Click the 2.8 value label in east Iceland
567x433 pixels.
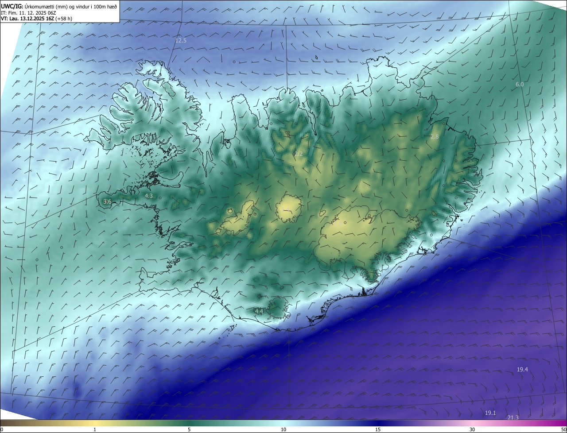tap(435, 137)
